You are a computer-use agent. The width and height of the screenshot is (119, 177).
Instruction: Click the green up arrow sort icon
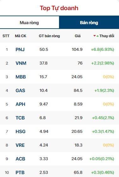98,36
